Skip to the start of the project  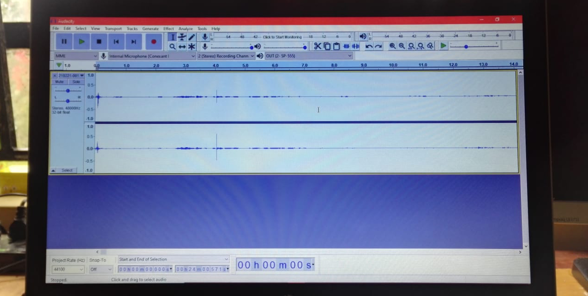116,41
